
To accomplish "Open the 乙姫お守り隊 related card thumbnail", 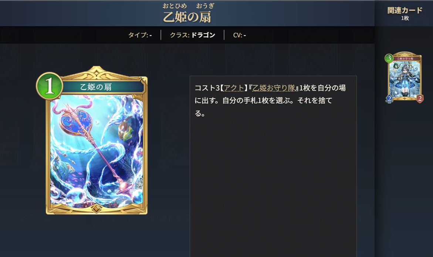I will pos(404,77).
